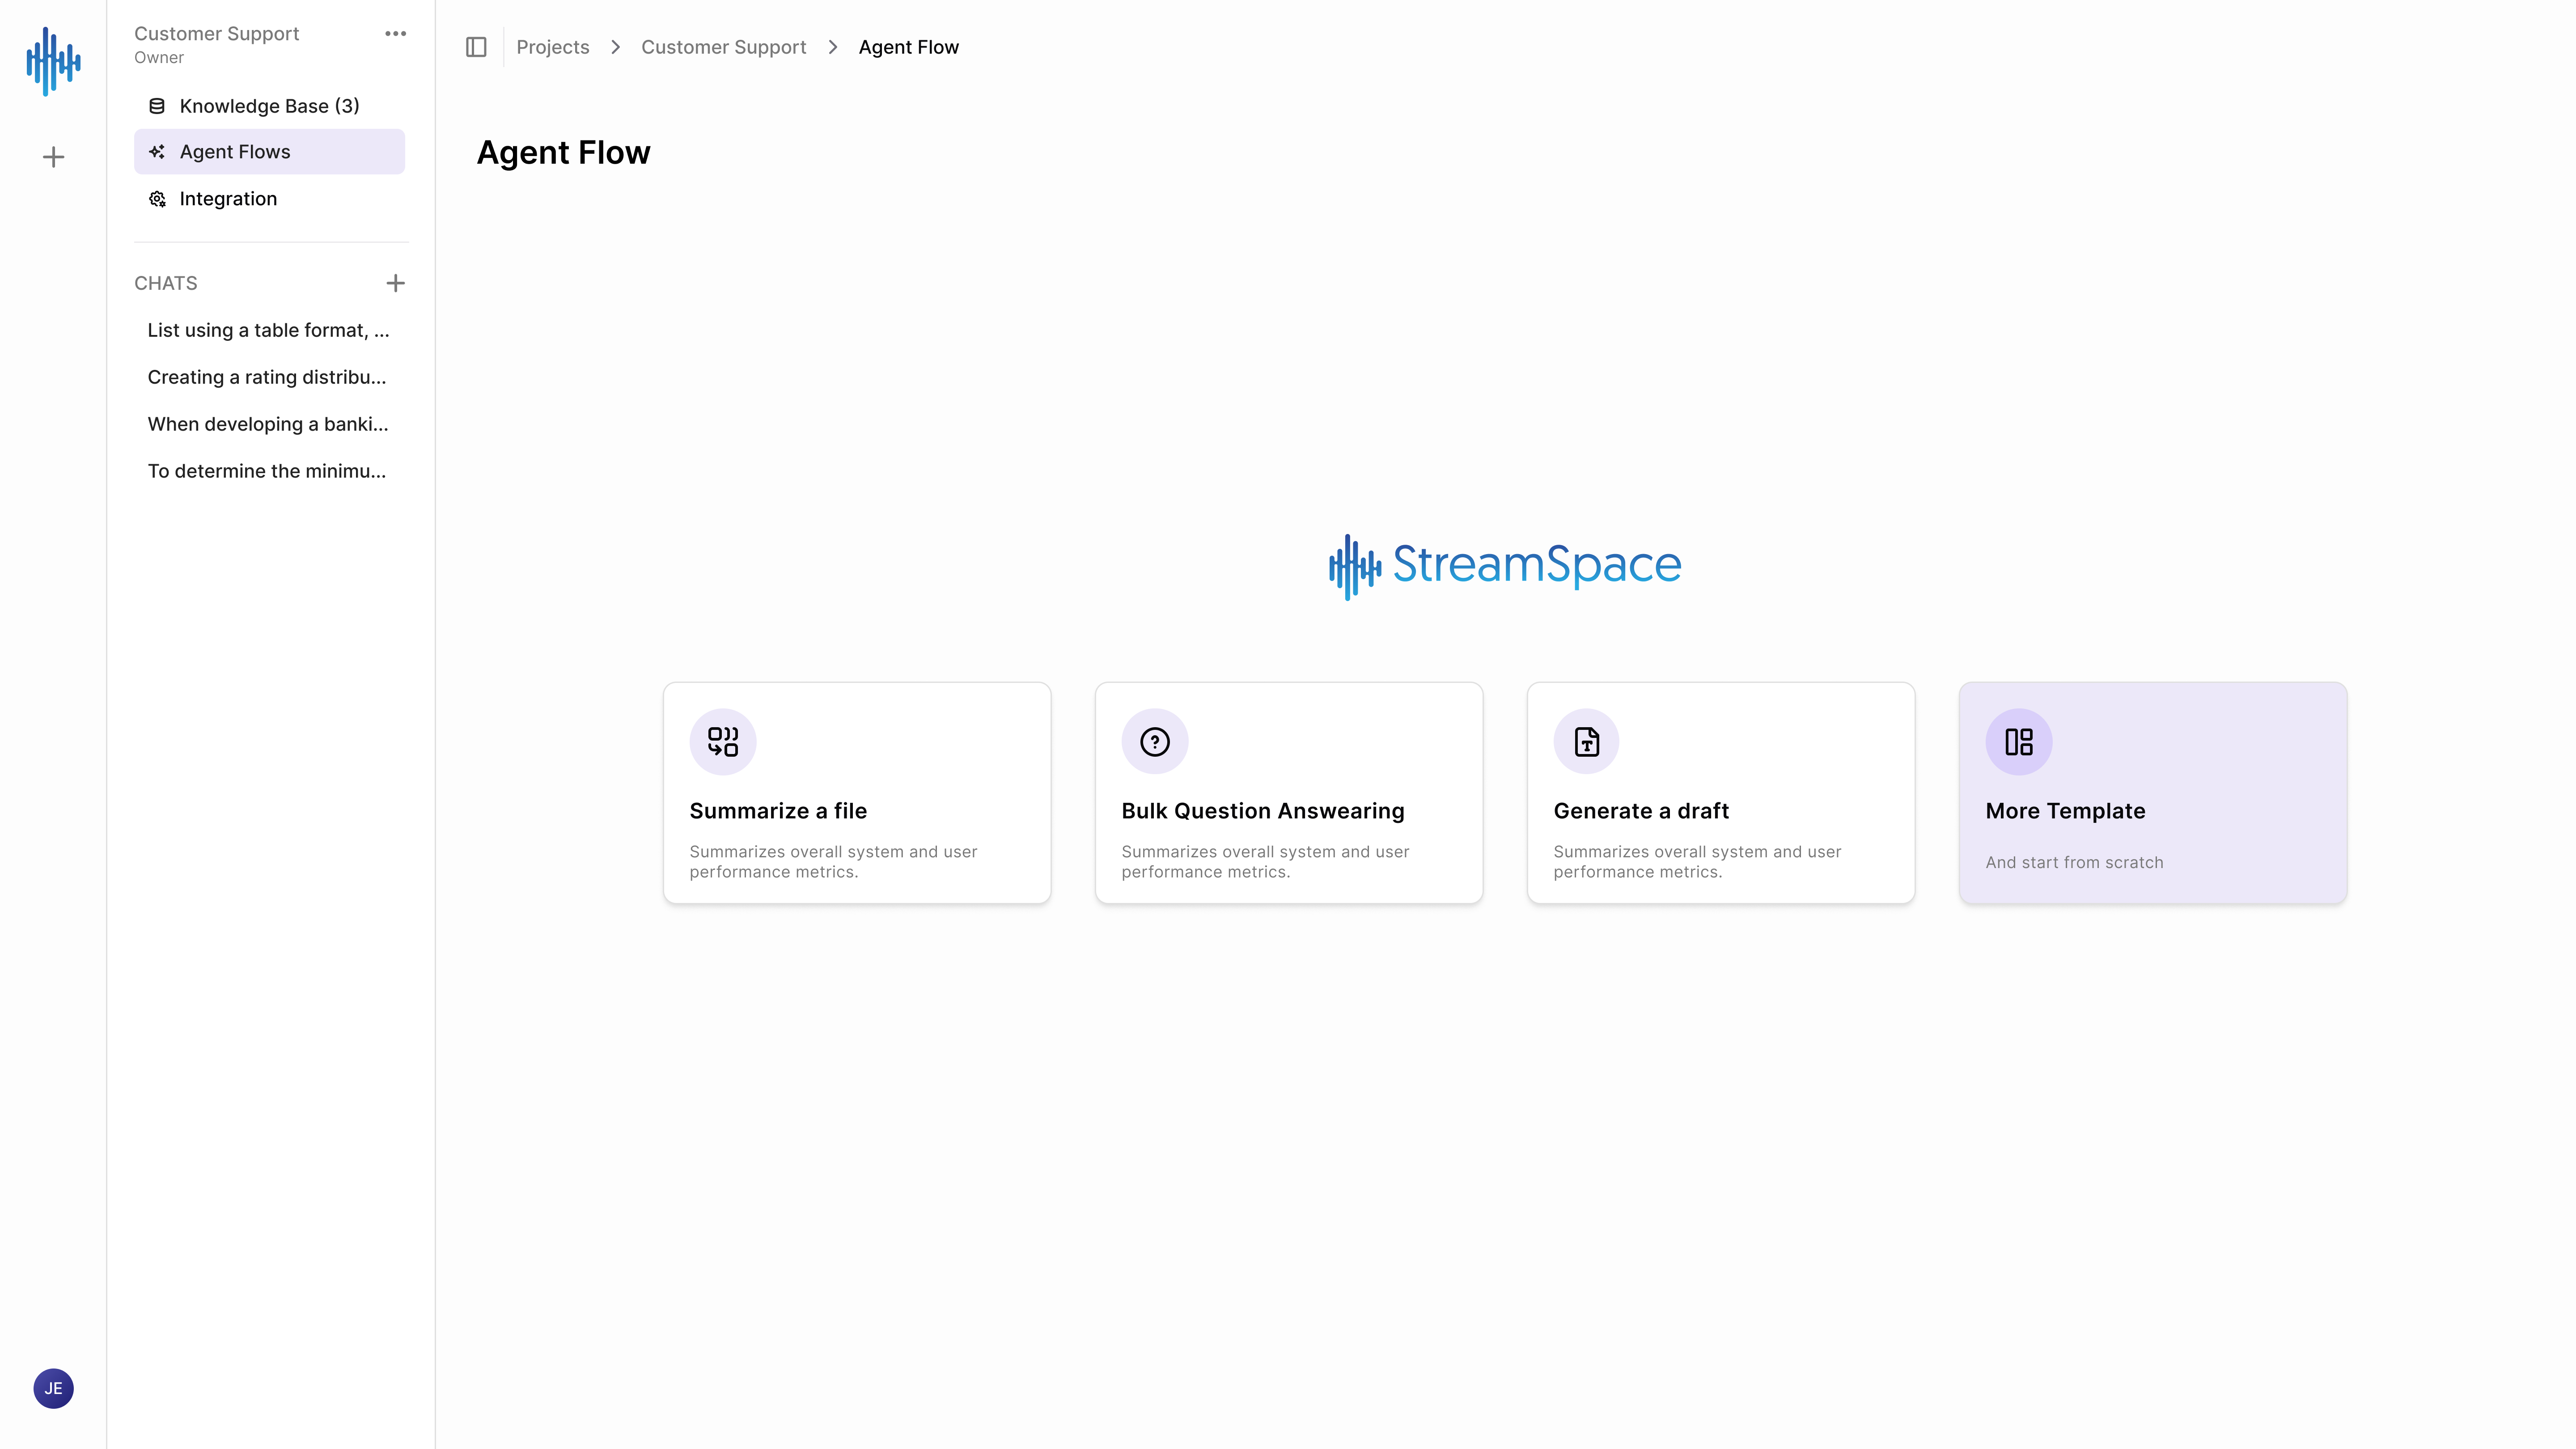Click description under Summarize a file

click(833, 862)
